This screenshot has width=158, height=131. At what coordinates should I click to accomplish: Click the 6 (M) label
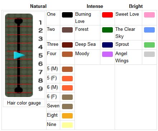[52, 87]
